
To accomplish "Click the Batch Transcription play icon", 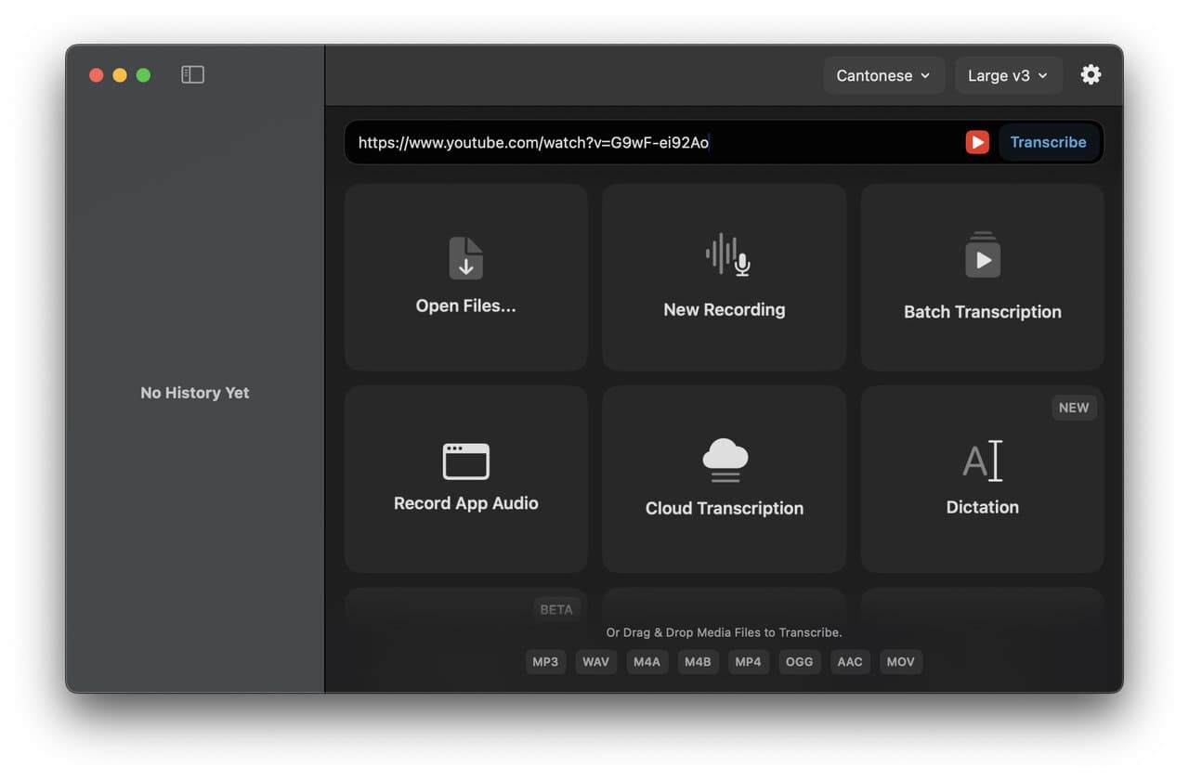I will pyautogui.click(x=982, y=257).
